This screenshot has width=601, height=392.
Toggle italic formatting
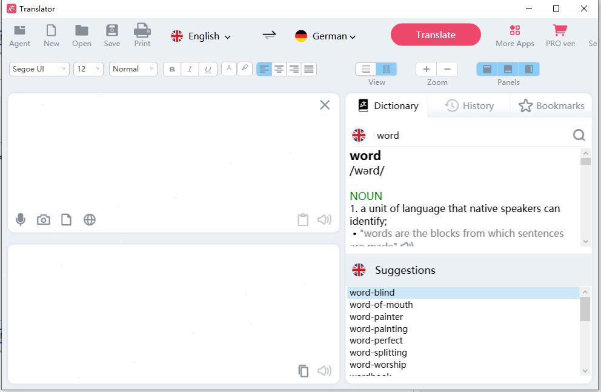(x=190, y=69)
